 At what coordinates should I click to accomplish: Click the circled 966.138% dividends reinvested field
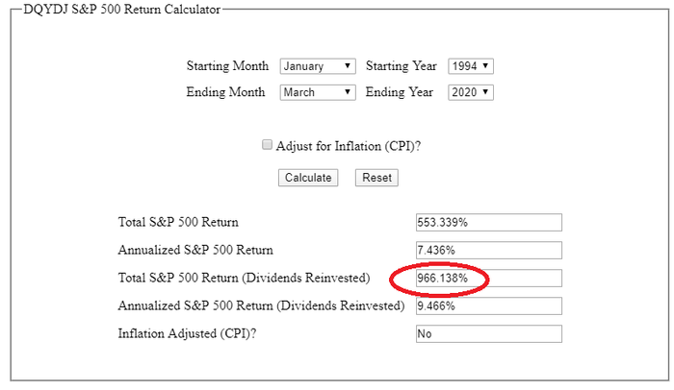(488, 279)
